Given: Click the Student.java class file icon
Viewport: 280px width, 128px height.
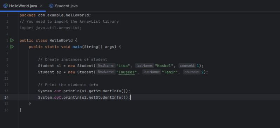Looking at the screenshot, I should (51, 6).
